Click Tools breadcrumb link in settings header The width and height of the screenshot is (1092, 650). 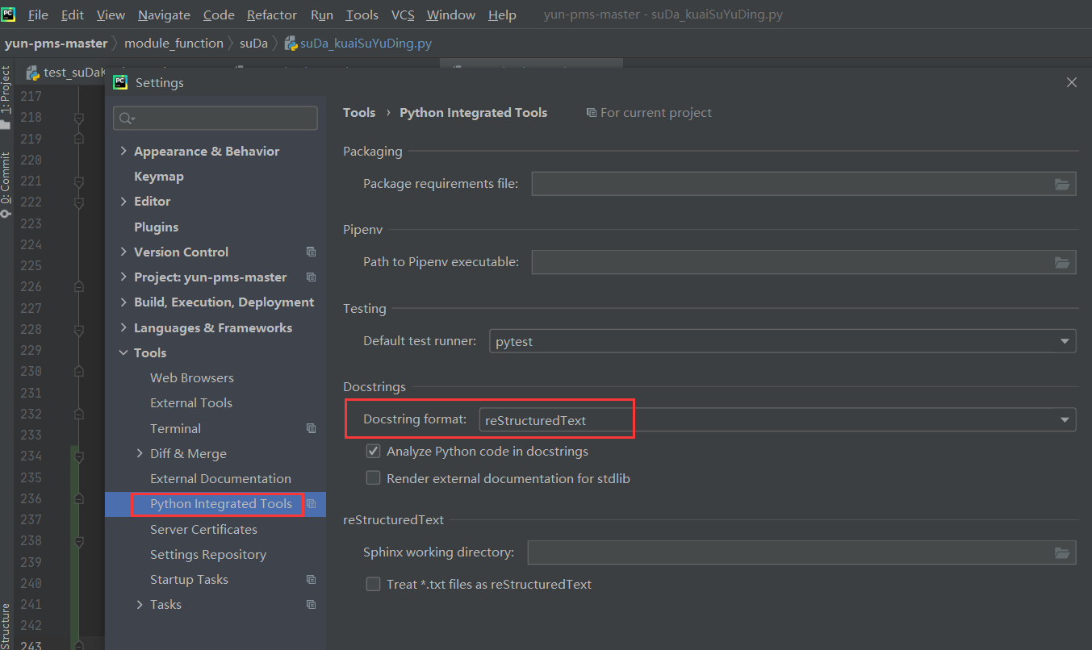(359, 113)
